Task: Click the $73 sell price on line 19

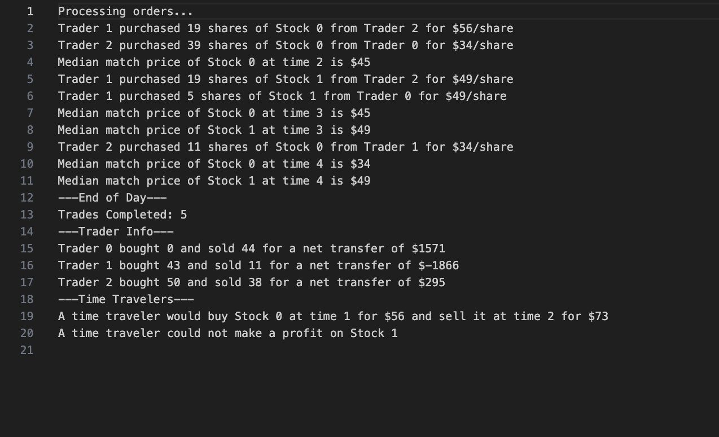Action: pyautogui.click(x=598, y=316)
